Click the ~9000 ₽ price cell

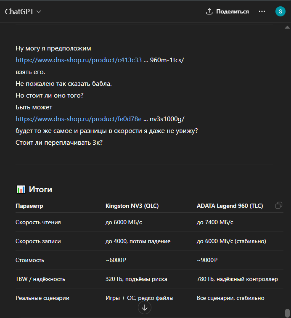207,260
